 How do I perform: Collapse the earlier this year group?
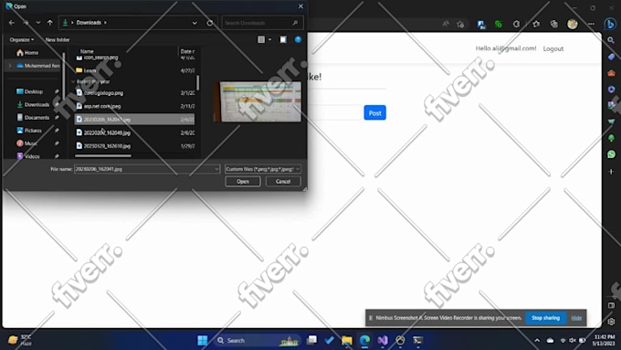tap(73, 81)
